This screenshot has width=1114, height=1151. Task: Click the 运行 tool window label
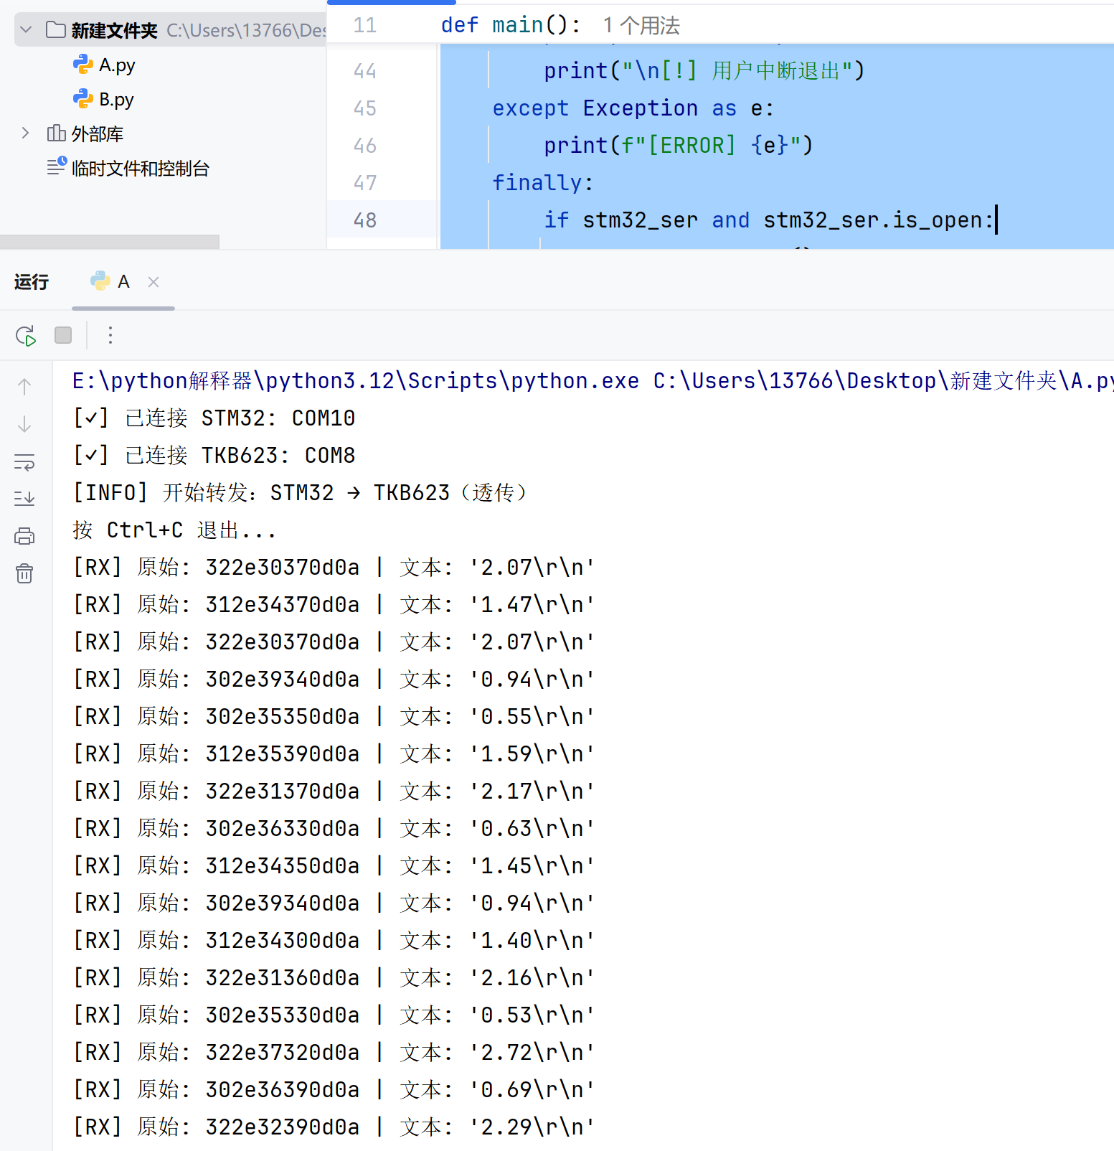pos(32,282)
